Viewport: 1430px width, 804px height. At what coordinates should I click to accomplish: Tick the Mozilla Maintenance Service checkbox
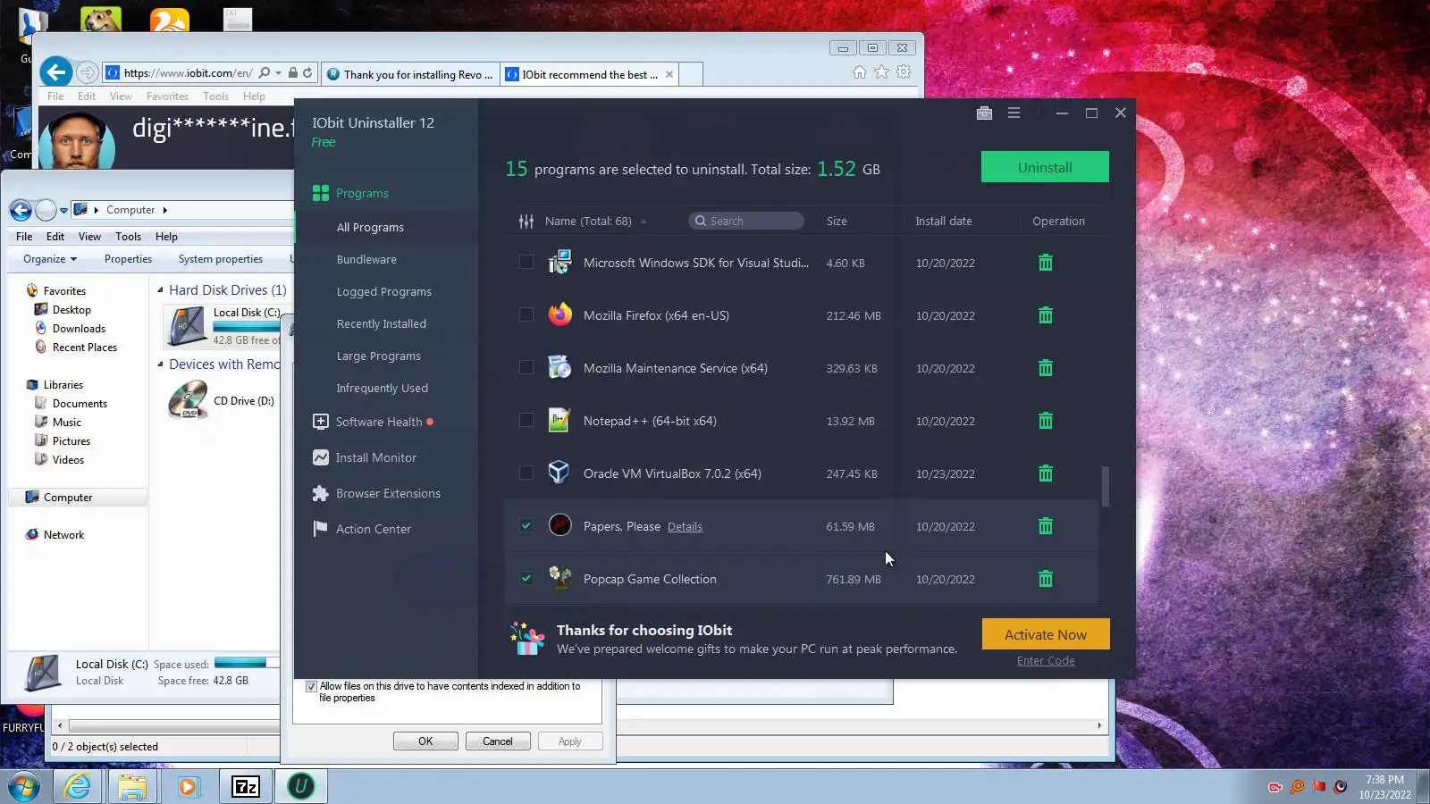526,367
